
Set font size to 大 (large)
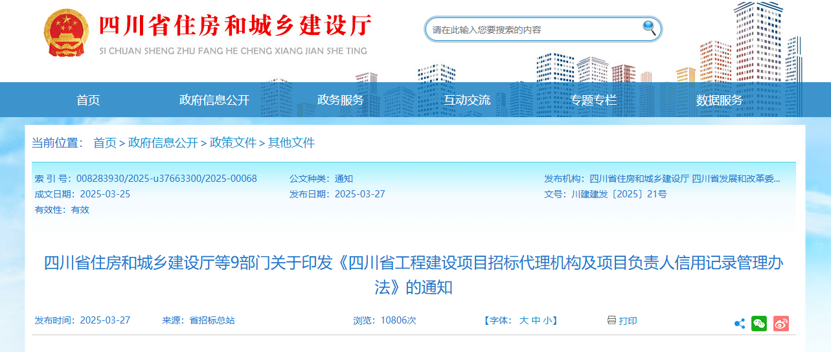click(x=524, y=320)
